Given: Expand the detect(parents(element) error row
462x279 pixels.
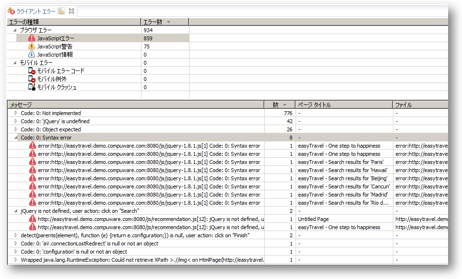Looking at the screenshot, I should [x=16, y=235].
